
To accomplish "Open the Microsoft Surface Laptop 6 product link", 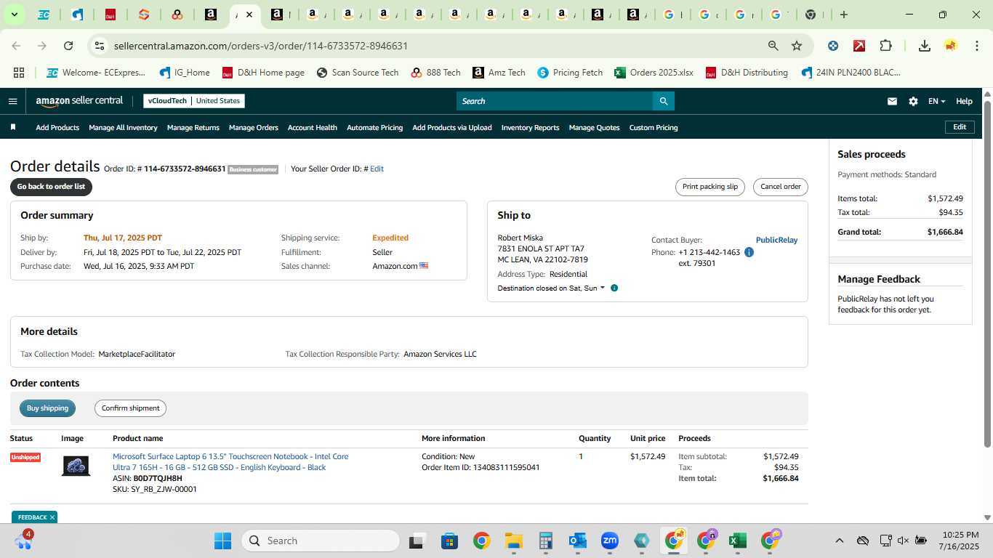I will coord(230,462).
